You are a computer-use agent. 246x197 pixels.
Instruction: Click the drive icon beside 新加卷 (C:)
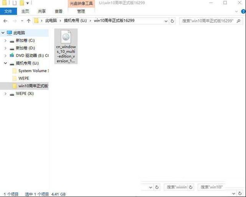[x=12, y=41]
